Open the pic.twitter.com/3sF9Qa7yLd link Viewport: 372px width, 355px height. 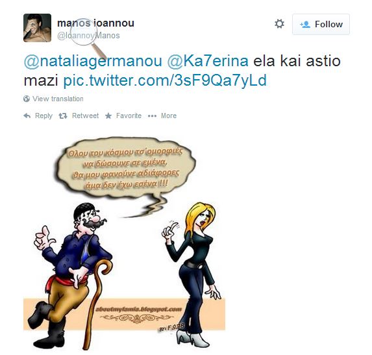(165, 80)
